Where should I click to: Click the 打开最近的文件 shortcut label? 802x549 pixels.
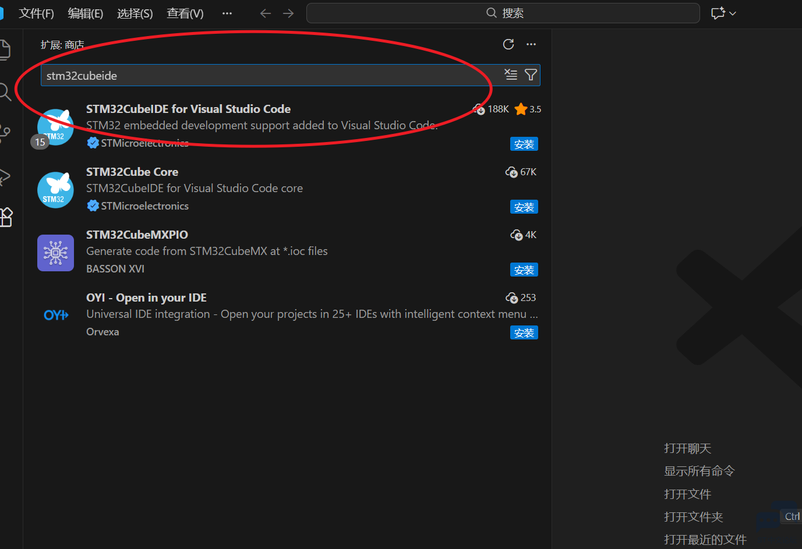pos(705,540)
